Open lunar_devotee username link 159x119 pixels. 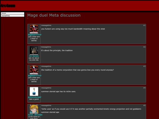[x=35, y=115]
